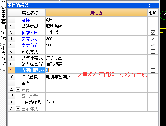Enable 附加 checkbox for 敷设方式 row
This screenshot has height=126, width=166.
153,52
